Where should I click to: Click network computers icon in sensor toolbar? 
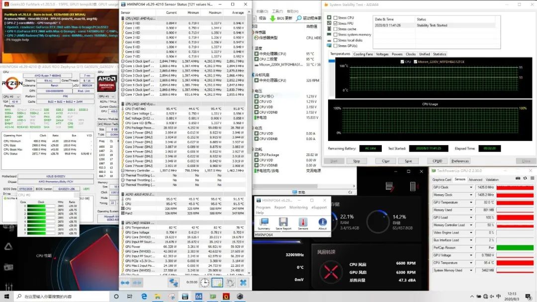[x=174, y=283]
